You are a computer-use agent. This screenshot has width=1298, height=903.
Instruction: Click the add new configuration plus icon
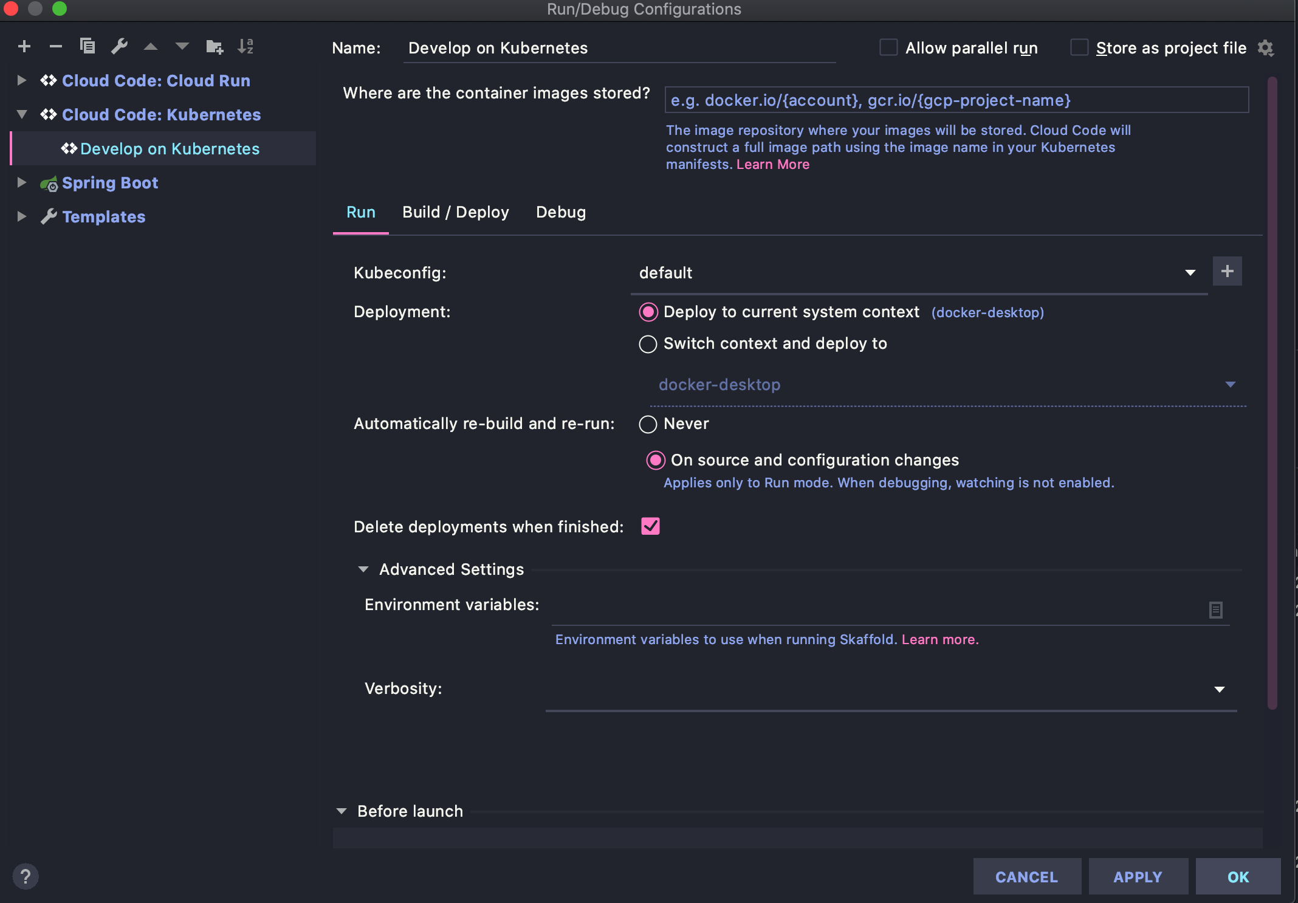click(24, 46)
